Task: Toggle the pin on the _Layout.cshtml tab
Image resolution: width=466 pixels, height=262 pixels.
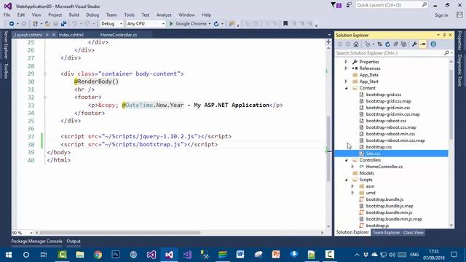Action: (47, 35)
